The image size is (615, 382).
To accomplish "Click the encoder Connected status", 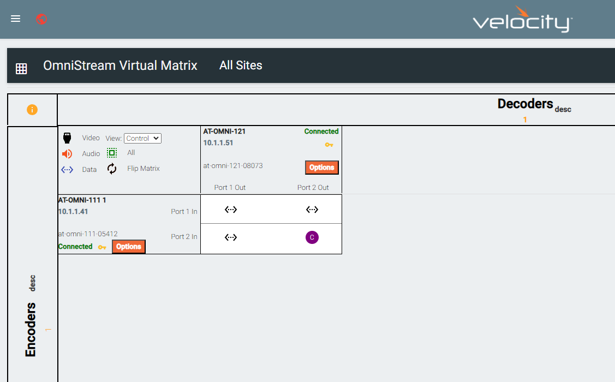I will point(75,246).
